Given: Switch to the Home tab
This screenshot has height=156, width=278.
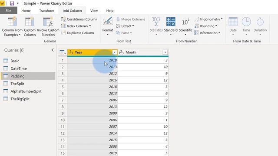Looking at the screenshot, I should click(x=26, y=10).
